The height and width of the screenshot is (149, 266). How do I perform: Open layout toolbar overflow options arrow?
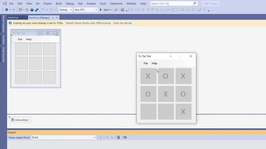pyautogui.click(x=209, y=10)
